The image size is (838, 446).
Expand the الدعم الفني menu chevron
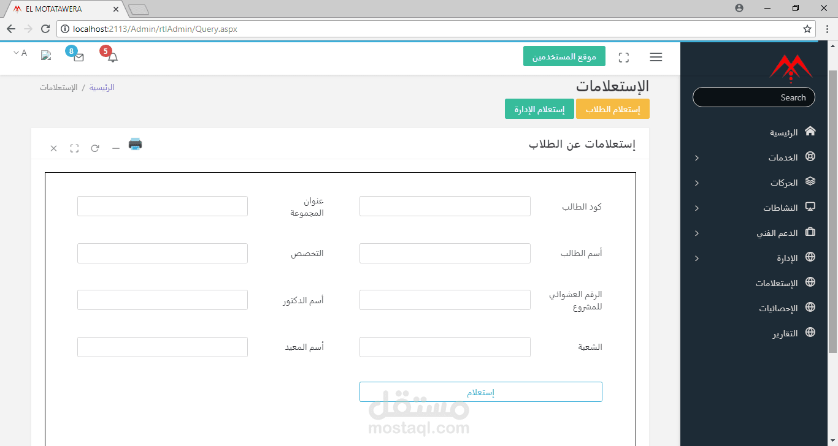696,233
